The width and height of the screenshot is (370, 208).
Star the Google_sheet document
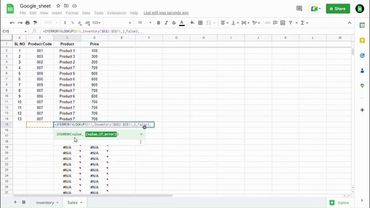58,6
